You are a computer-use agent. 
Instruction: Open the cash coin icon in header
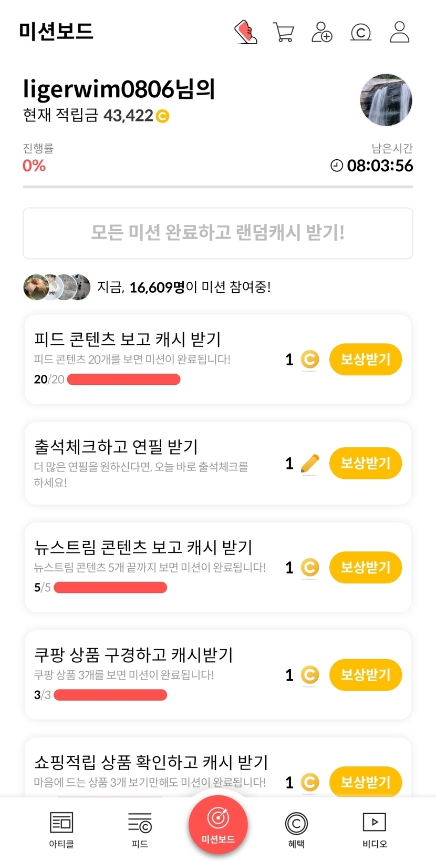pyautogui.click(x=361, y=33)
